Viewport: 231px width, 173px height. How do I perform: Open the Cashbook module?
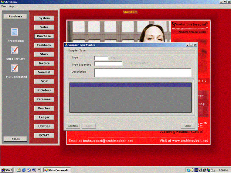pos(44,45)
